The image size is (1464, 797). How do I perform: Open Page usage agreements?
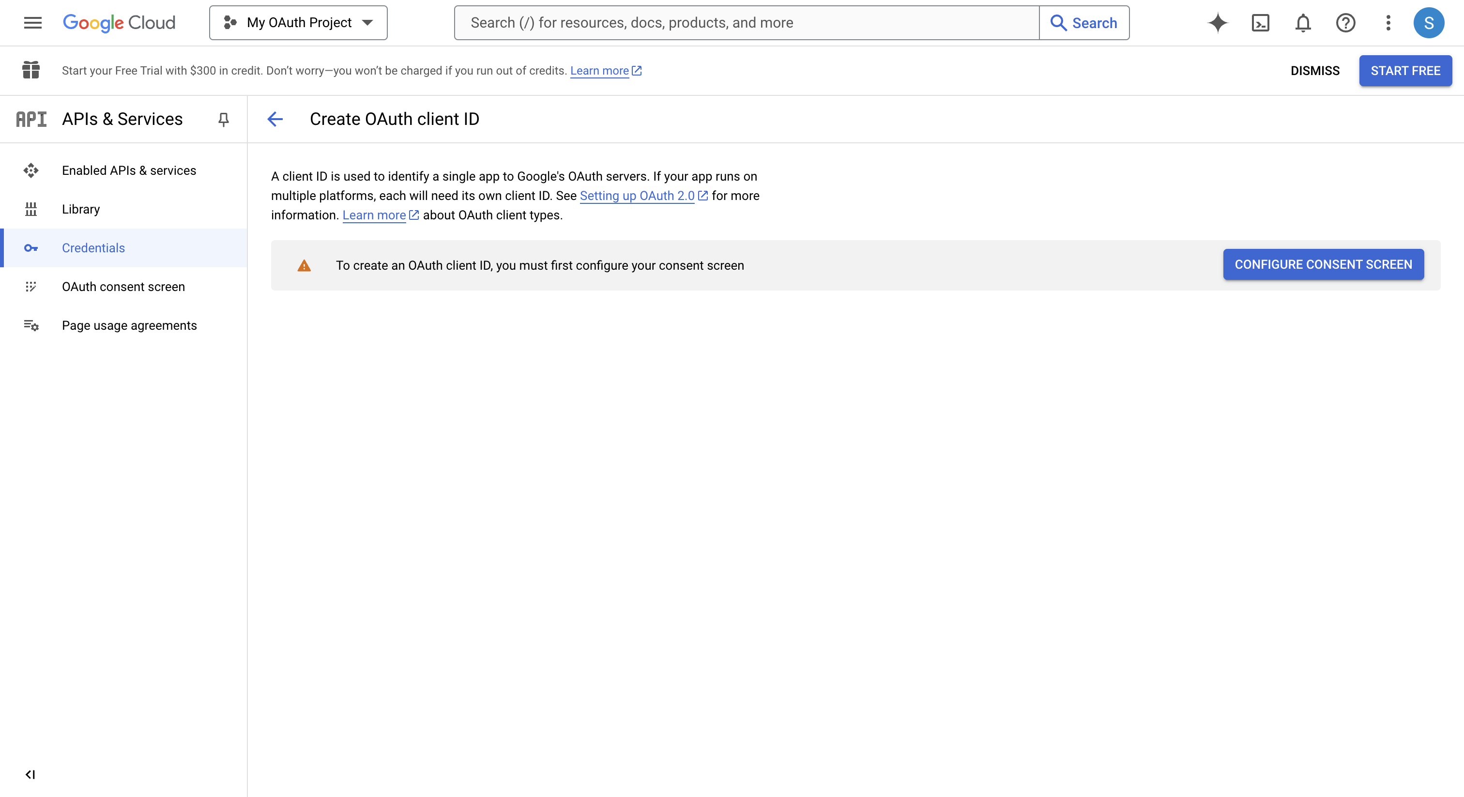pos(129,325)
